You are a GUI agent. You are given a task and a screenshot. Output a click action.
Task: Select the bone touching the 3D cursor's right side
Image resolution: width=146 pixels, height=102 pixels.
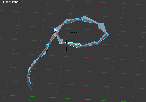pos(74,45)
